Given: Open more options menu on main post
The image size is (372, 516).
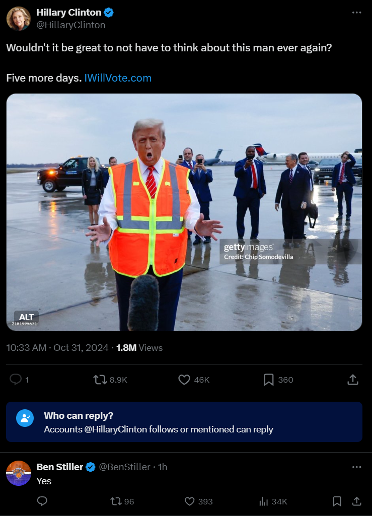Looking at the screenshot, I should click(356, 13).
